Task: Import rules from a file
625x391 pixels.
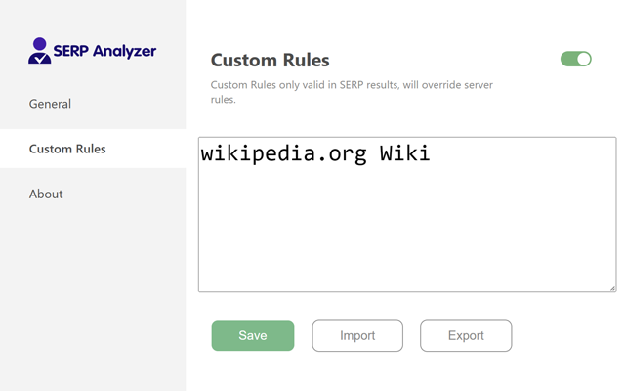Action: 357,335
